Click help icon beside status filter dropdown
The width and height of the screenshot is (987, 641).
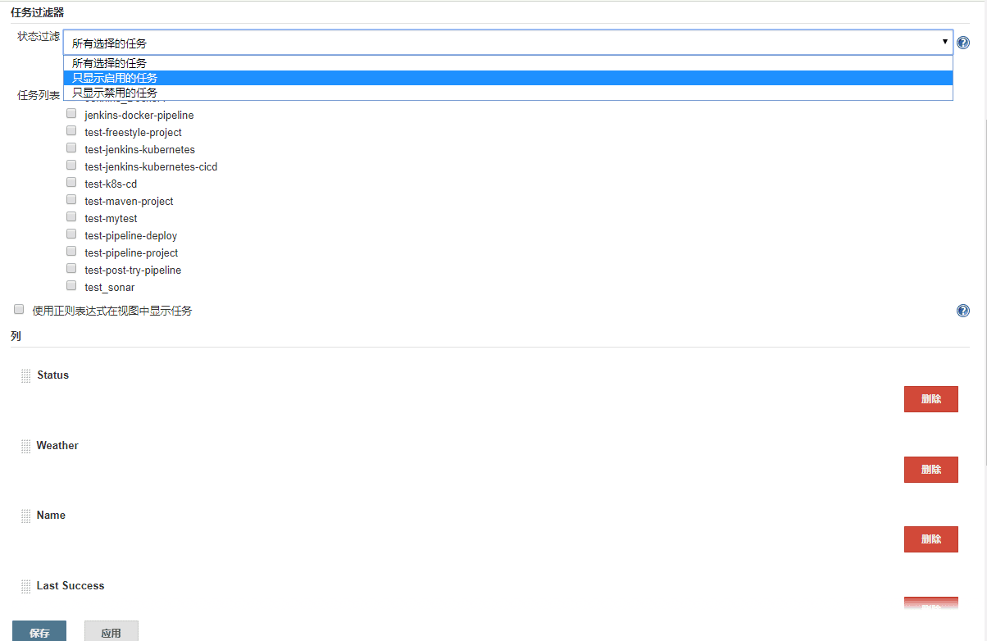tap(963, 43)
